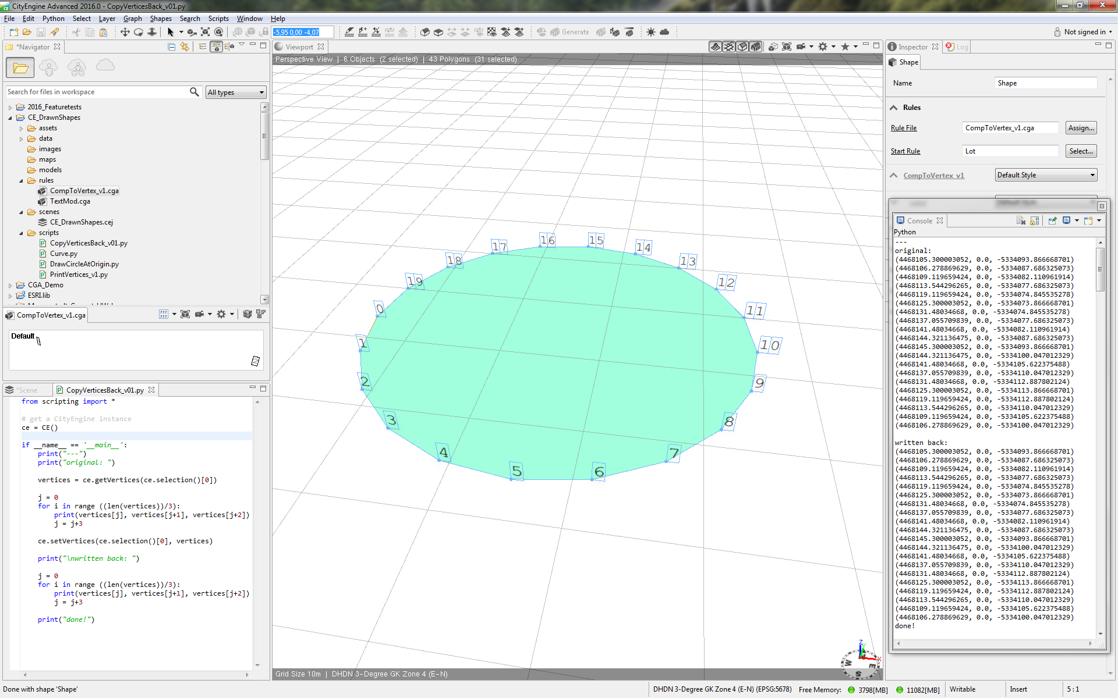The image size is (1118, 698).
Task: Toggle Navigator preview panel view button
Action: point(216,47)
